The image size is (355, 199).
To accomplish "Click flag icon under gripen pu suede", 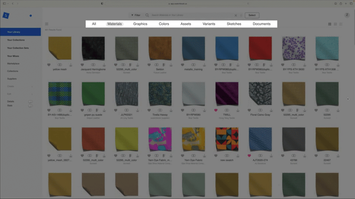I will 97,110.
